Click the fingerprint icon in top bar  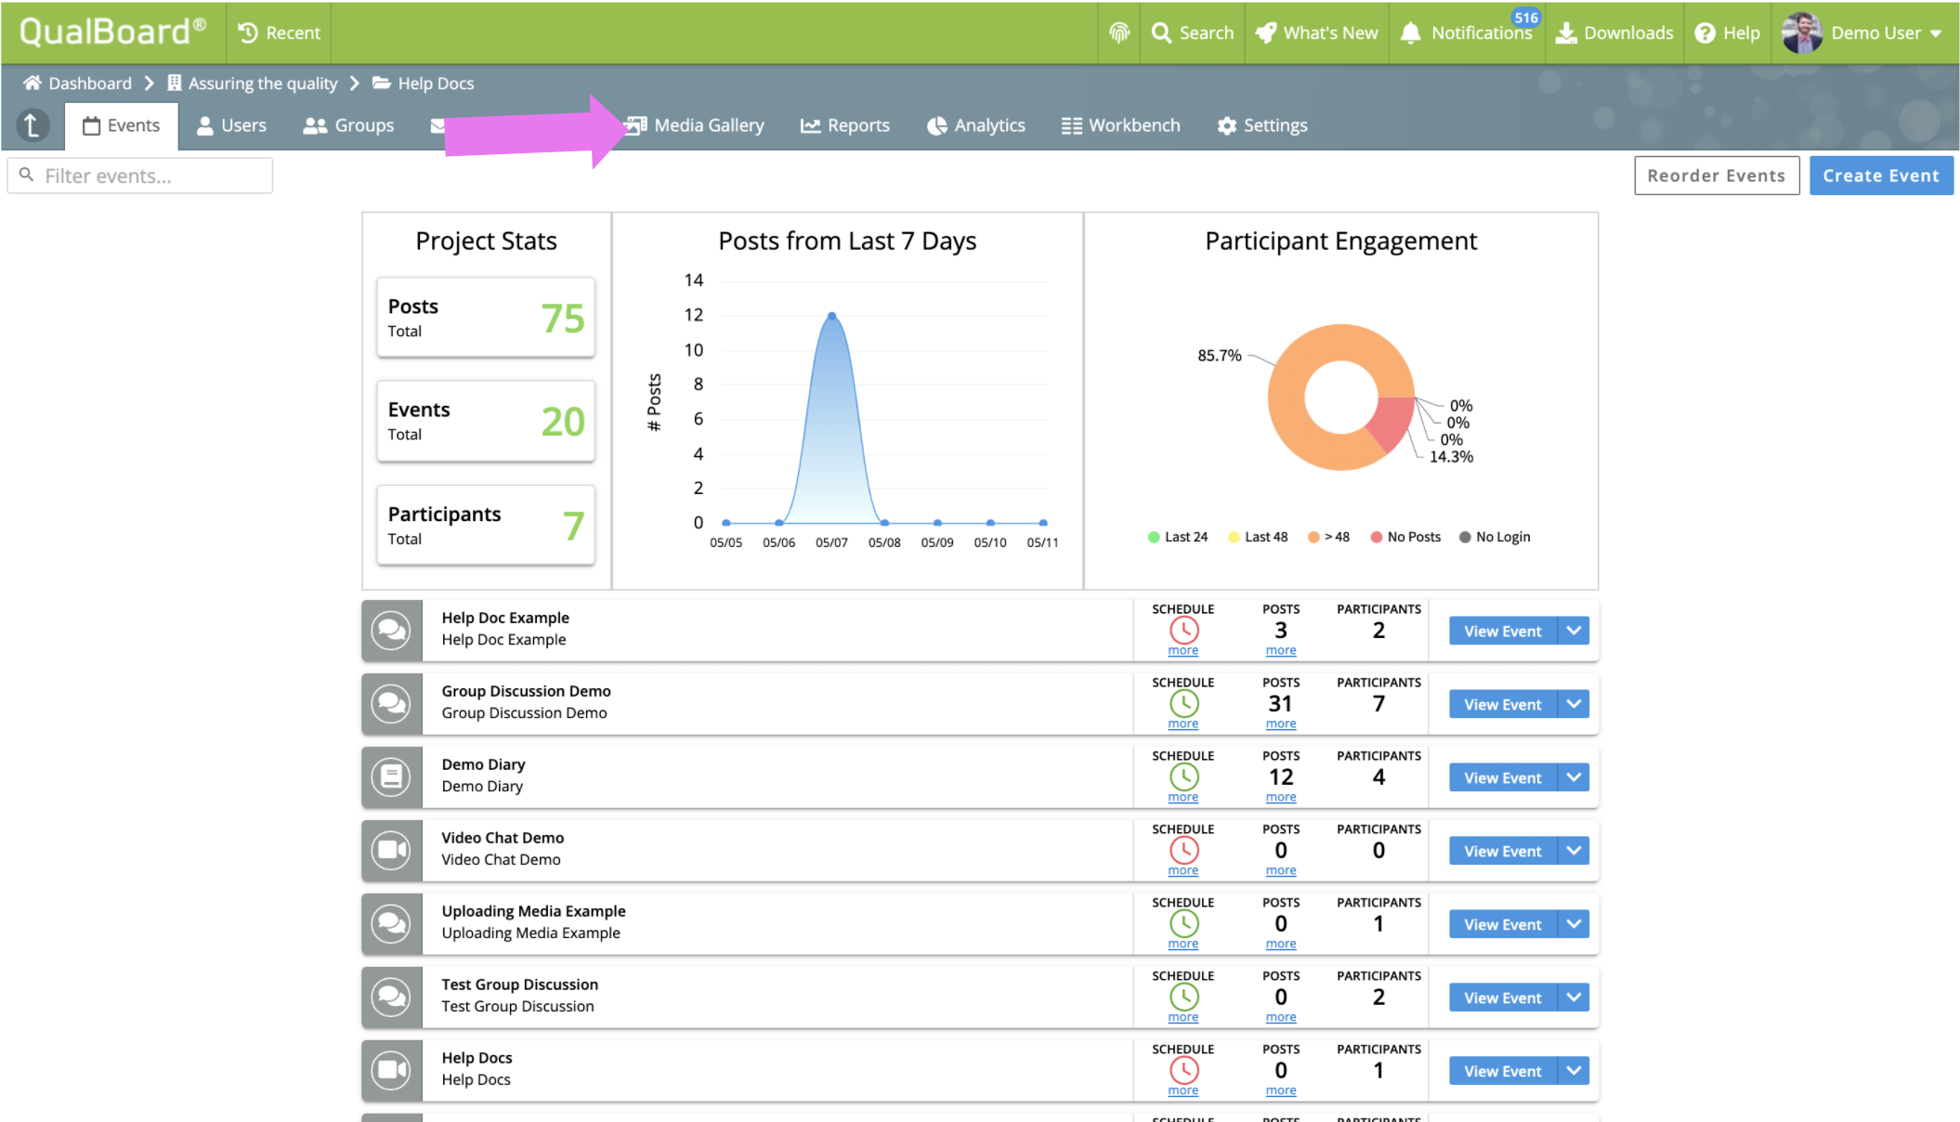coord(1119,33)
